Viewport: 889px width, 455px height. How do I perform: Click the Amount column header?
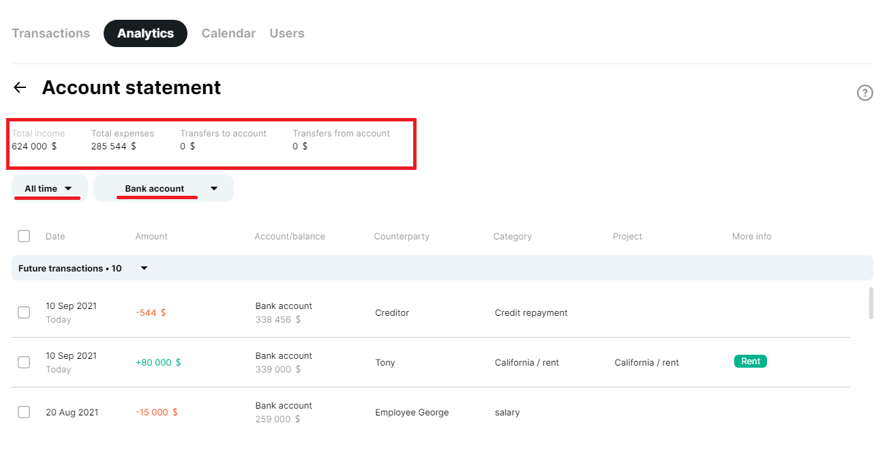[151, 236]
